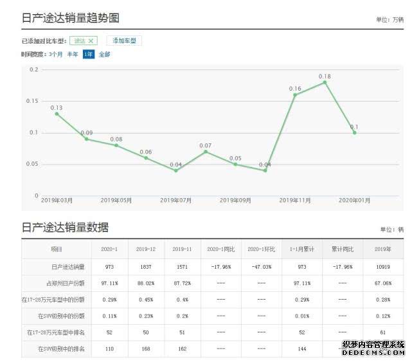Click the 0.45% share cell
The image size is (412, 362).
(146, 300)
